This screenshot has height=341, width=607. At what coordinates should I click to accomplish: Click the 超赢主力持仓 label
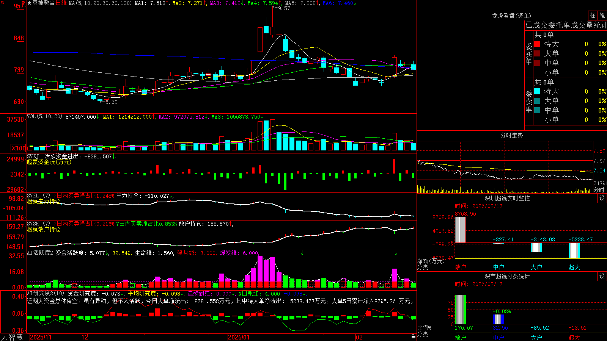tap(44, 201)
